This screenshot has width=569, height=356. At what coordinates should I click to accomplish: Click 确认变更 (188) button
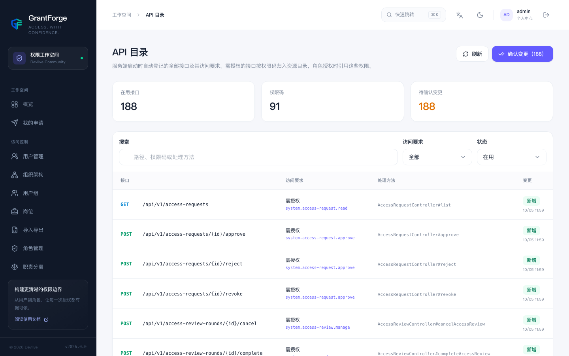(x=522, y=54)
